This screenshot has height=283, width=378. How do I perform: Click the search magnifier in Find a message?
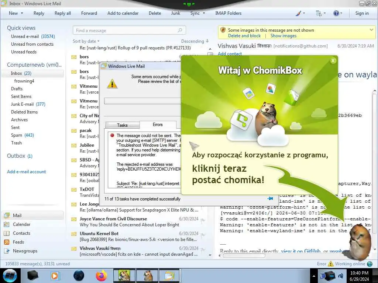click(180, 30)
